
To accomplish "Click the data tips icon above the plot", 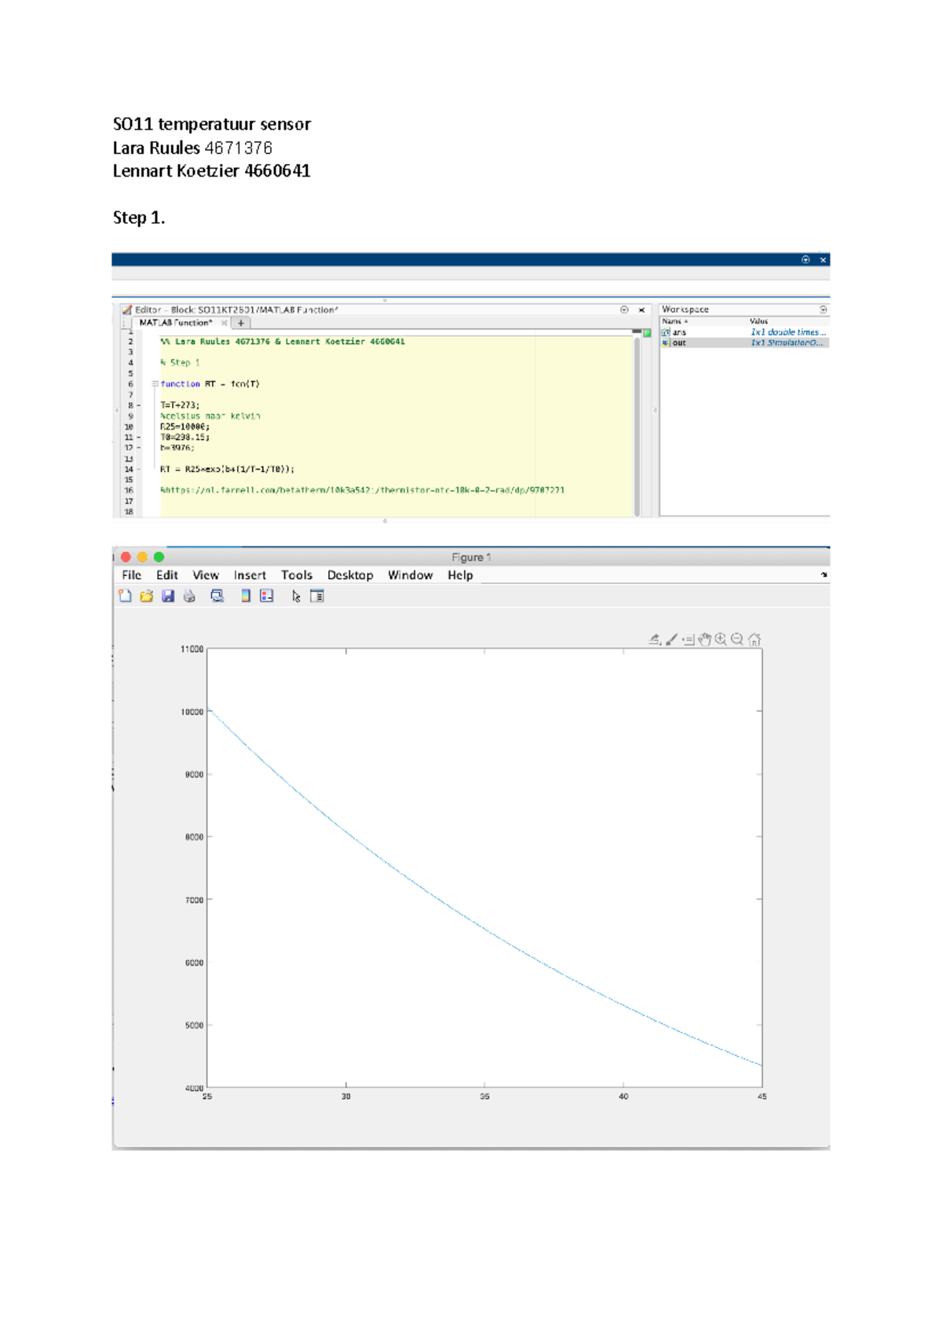I will point(688,640).
